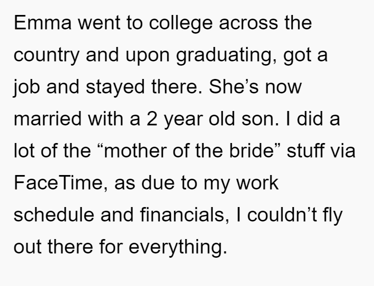Viewport: 374px width, 286px height.
Task: Click the word "couldn't" in the paragraph
Action: [282, 215]
